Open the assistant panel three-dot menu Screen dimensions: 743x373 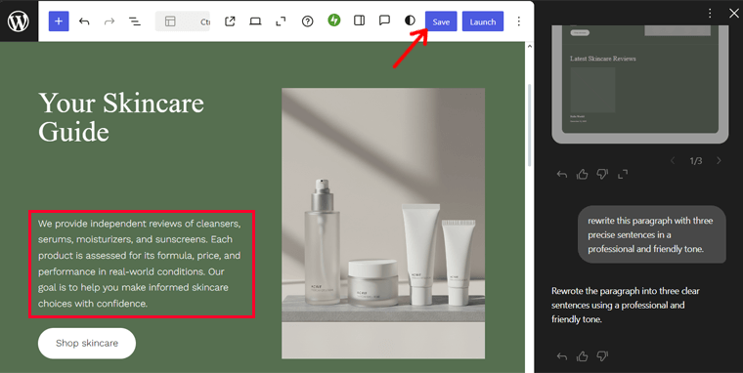(710, 14)
